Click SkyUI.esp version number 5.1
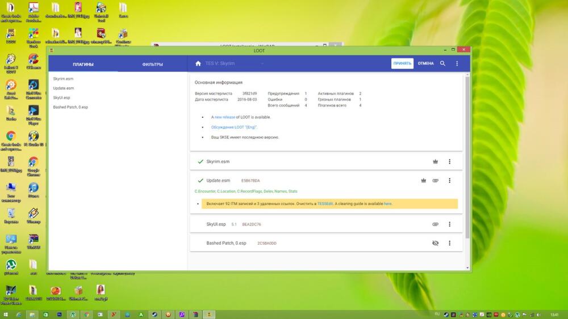 (233, 224)
